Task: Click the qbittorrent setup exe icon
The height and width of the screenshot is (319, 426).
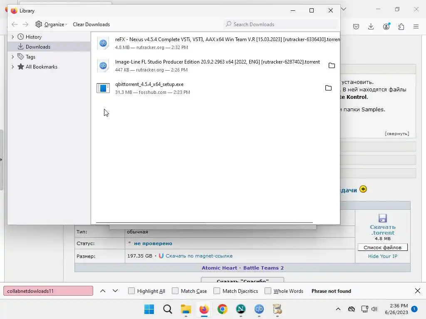Action: (x=103, y=88)
